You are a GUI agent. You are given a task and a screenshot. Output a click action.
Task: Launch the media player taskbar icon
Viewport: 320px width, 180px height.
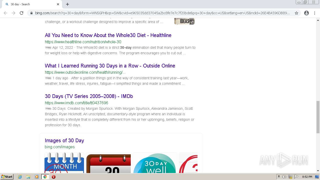(x=37, y=177)
